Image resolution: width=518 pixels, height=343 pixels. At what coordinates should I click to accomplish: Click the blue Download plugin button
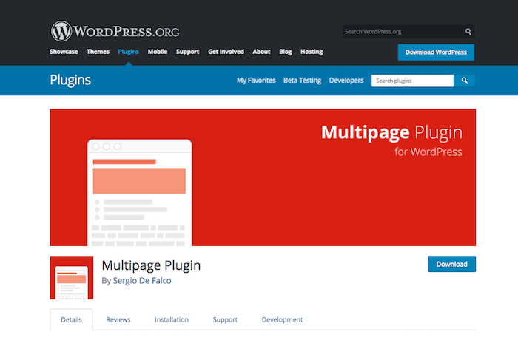click(x=451, y=264)
